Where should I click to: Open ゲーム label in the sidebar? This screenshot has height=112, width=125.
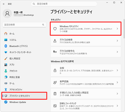(x=12, y=83)
